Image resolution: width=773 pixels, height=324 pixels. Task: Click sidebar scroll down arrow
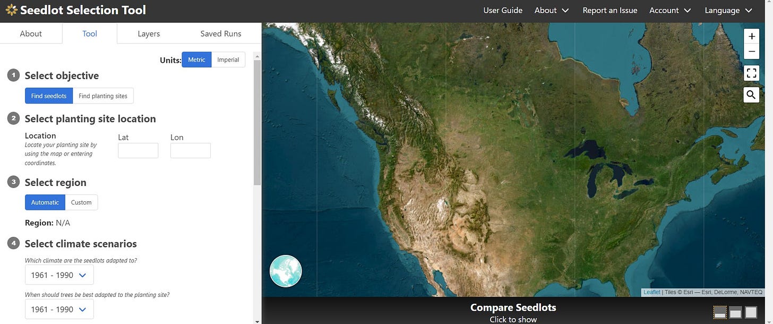point(257,320)
